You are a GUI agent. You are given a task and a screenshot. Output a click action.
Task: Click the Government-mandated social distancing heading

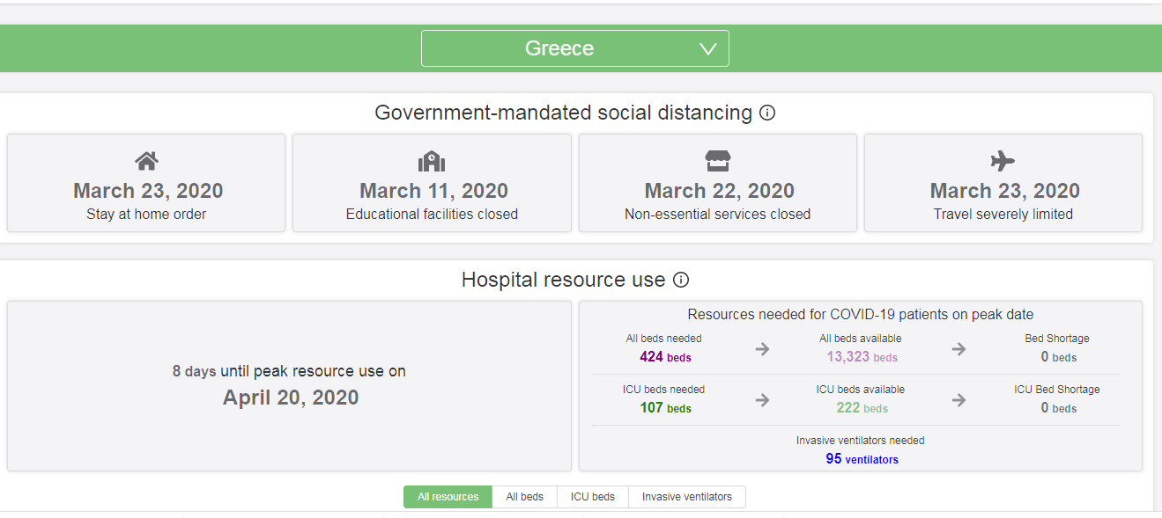pyautogui.click(x=564, y=113)
